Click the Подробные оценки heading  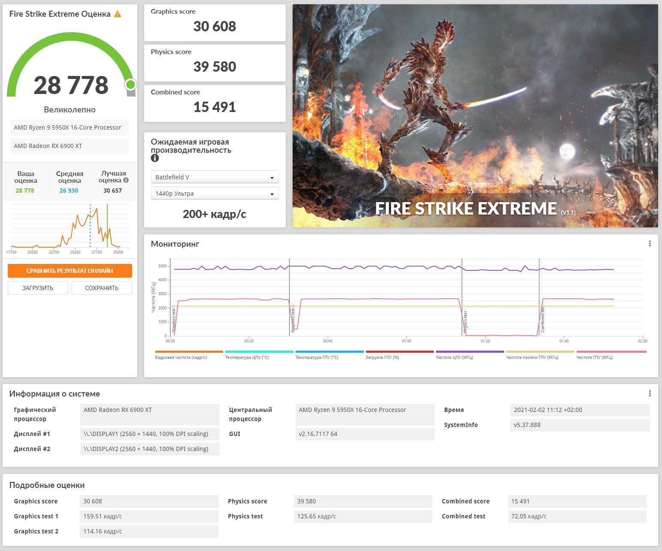[x=47, y=485]
